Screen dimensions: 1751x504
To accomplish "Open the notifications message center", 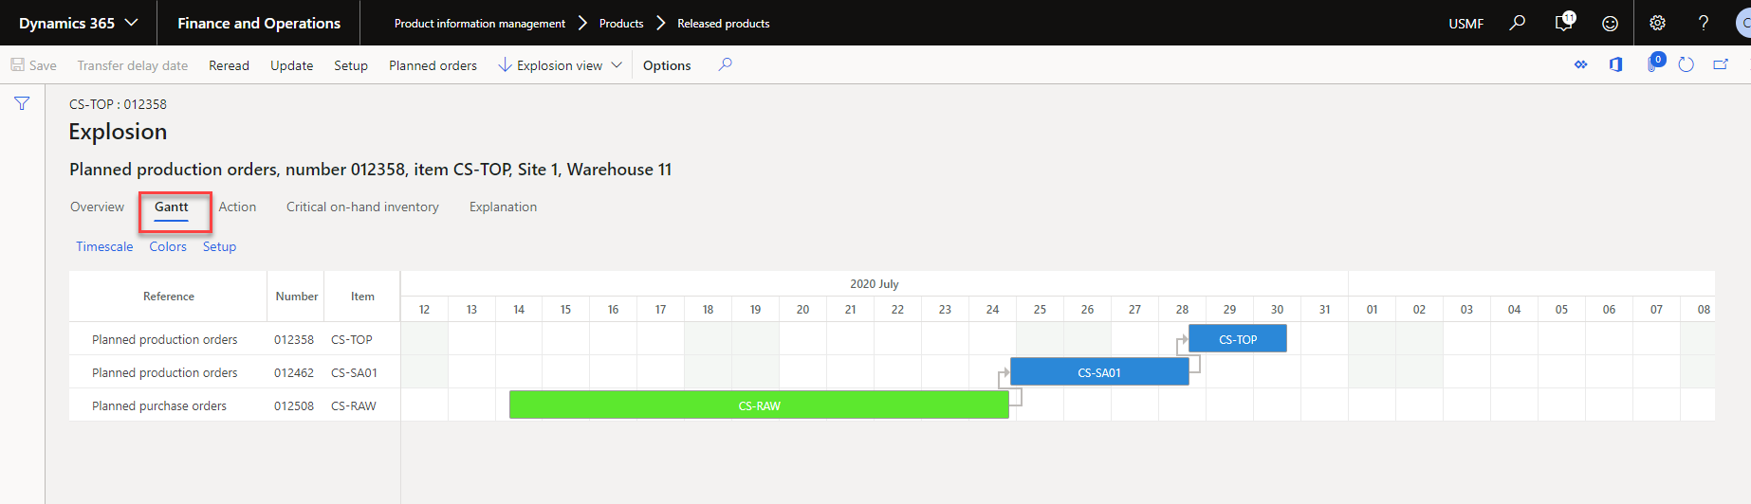I will click(1564, 23).
